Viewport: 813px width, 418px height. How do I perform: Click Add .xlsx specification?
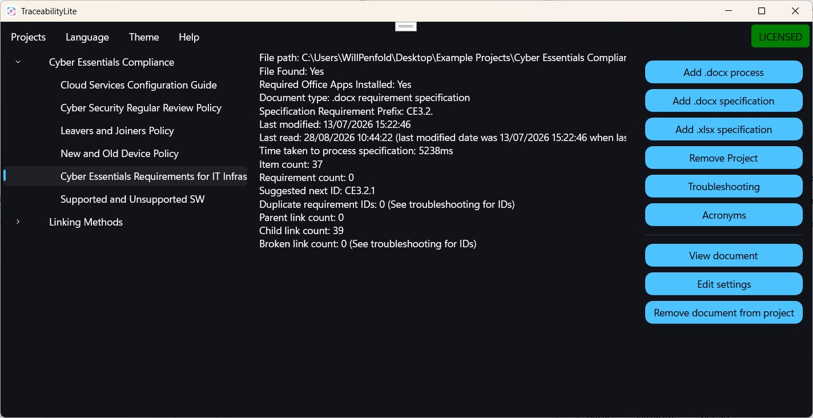[x=723, y=130]
